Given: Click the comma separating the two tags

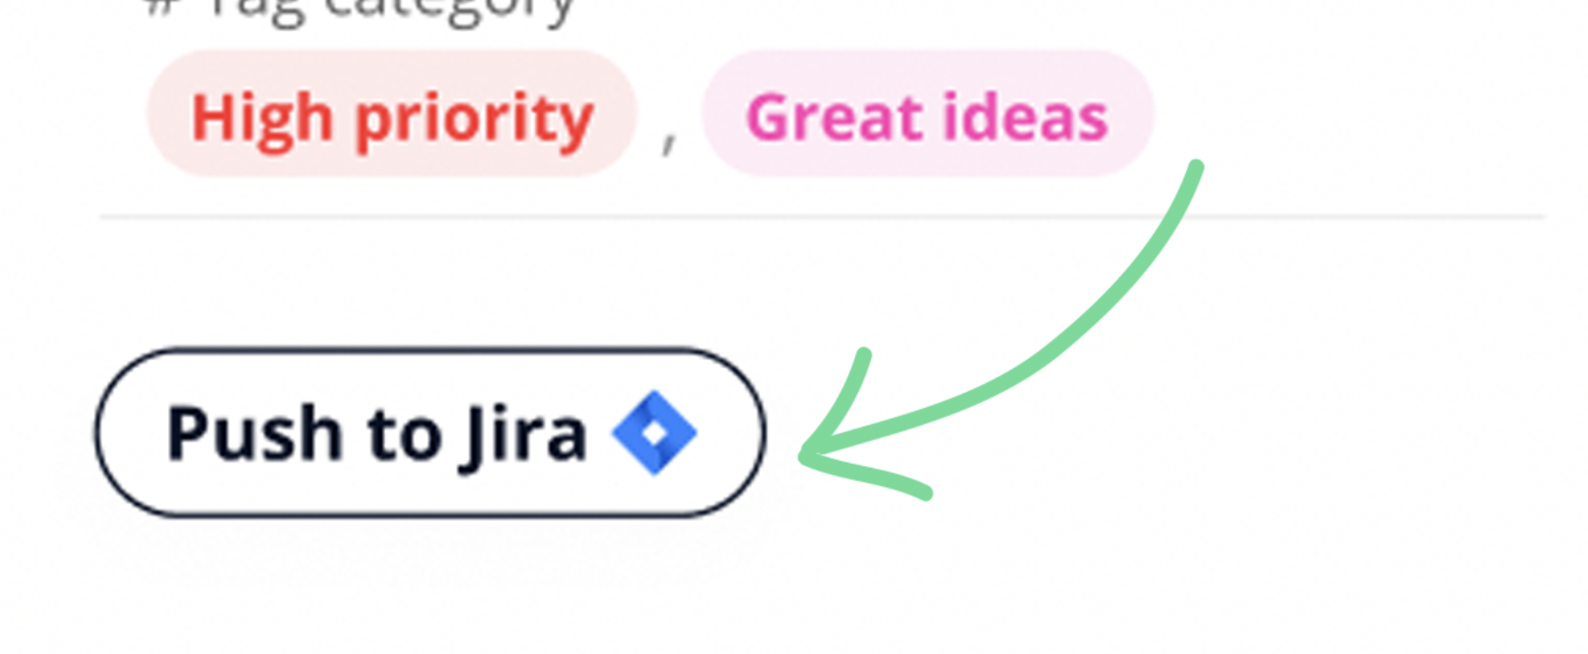Looking at the screenshot, I should tap(669, 140).
